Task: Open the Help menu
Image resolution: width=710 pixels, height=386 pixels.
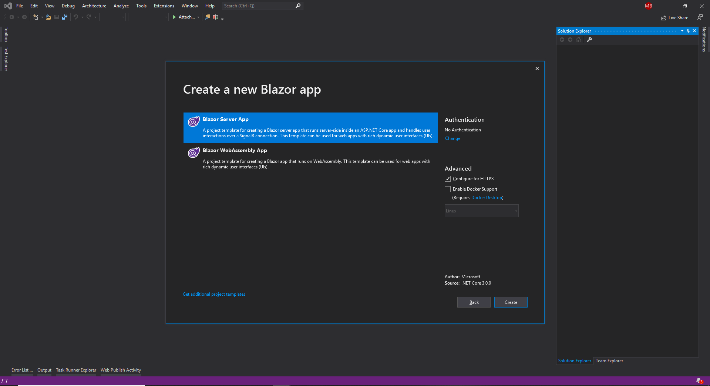Action: click(210, 6)
